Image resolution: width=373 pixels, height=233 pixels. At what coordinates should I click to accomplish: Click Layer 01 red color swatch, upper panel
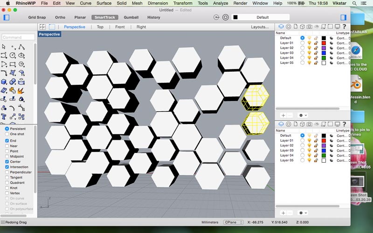324,43
